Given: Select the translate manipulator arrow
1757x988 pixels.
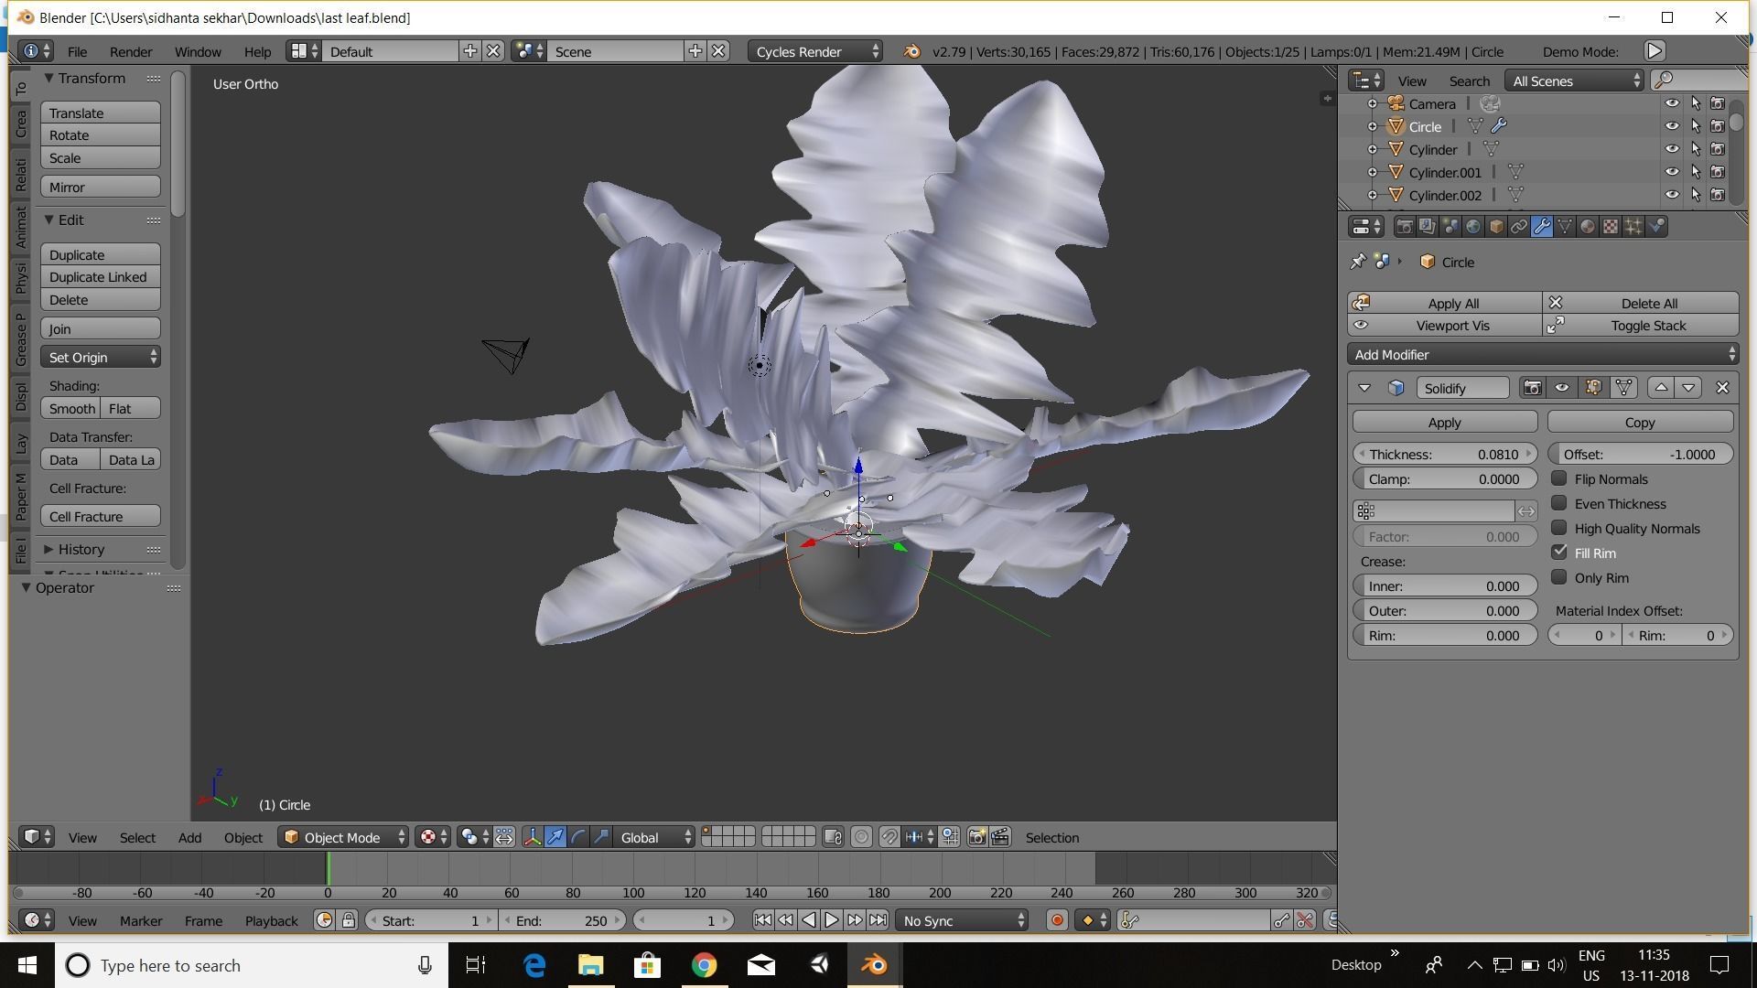Looking at the screenshot, I should [x=555, y=837].
